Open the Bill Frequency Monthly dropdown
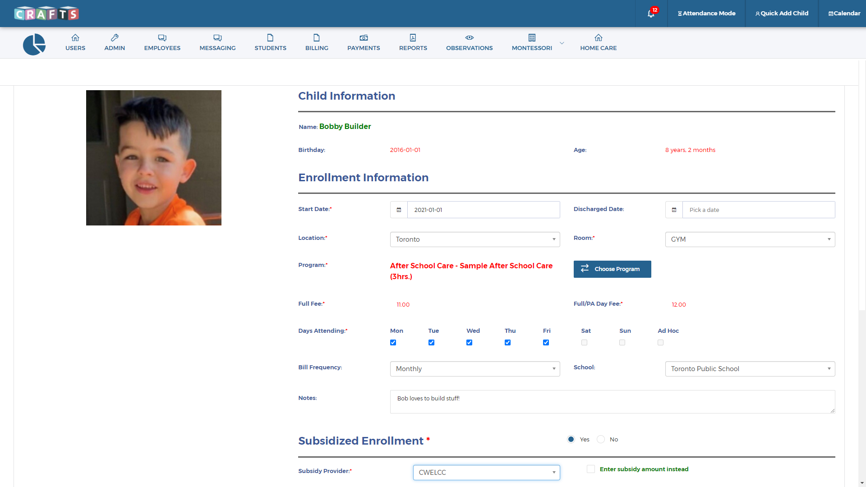 474,369
